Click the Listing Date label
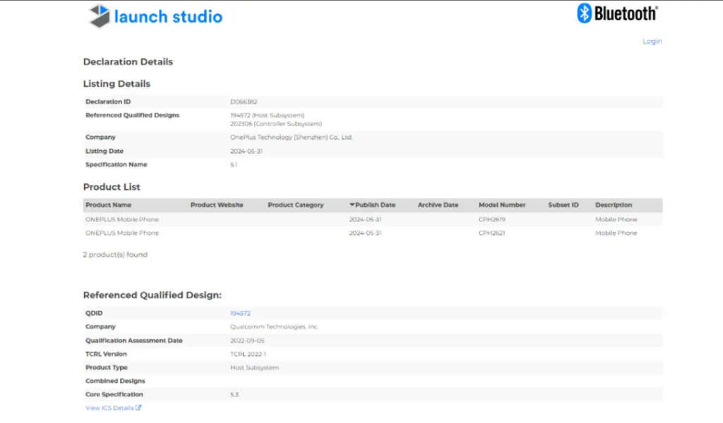This screenshot has width=723, height=423. pyautogui.click(x=104, y=152)
